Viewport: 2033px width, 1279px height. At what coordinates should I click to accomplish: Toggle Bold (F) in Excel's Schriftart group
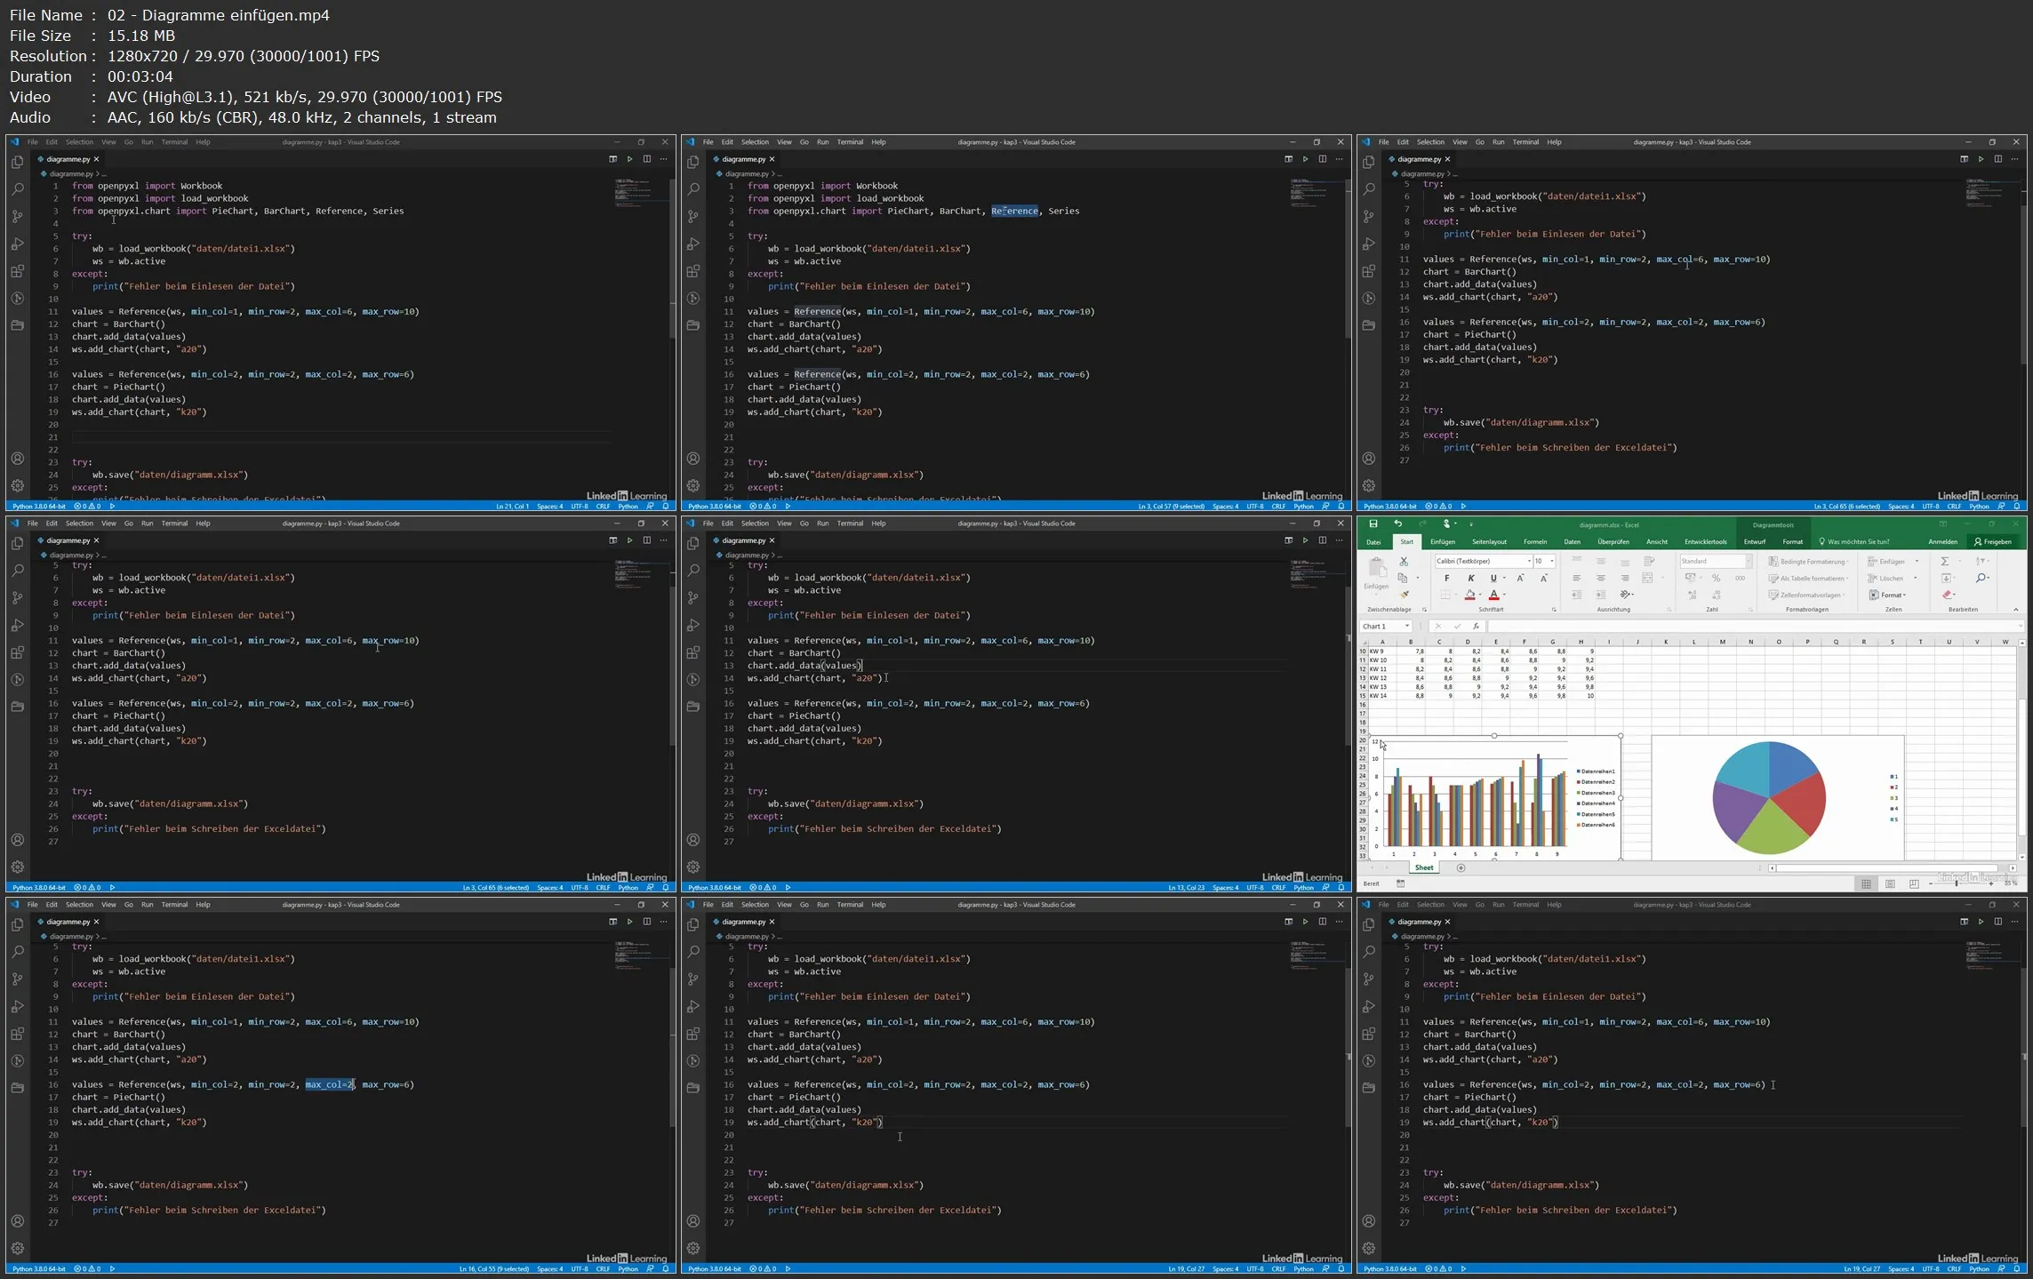pyautogui.click(x=1446, y=579)
